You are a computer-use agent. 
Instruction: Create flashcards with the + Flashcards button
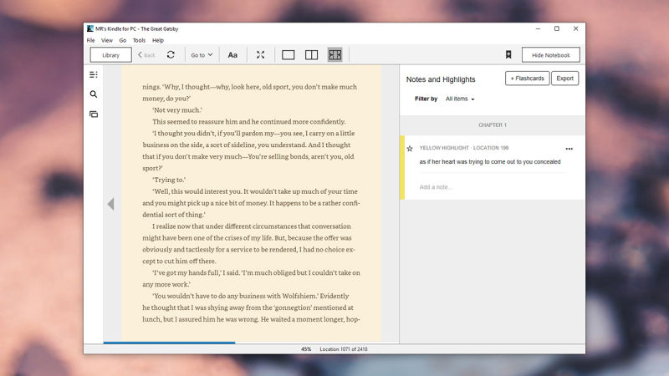[x=528, y=79]
